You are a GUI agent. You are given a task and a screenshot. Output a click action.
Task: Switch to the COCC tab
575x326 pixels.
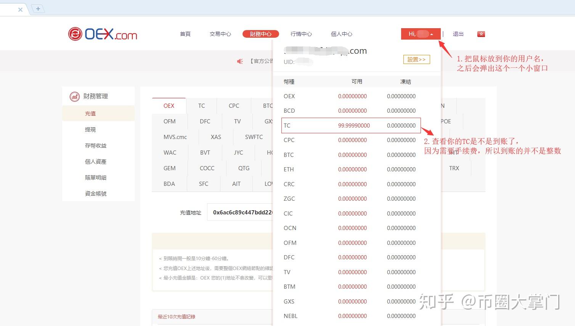click(x=207, y=168)
